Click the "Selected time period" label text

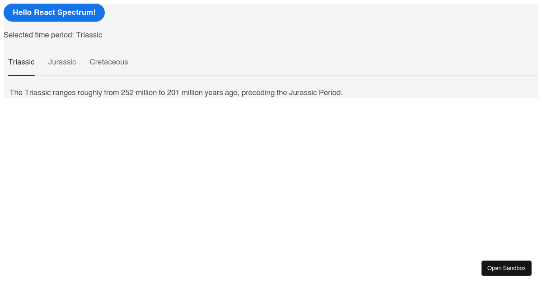(x=38, y=35)
